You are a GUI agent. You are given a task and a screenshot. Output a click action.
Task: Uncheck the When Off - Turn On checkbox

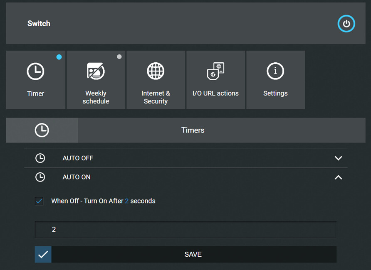[40, 201]
